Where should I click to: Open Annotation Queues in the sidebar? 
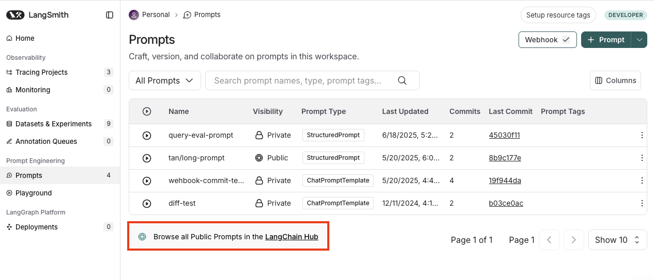coord(60,141)
